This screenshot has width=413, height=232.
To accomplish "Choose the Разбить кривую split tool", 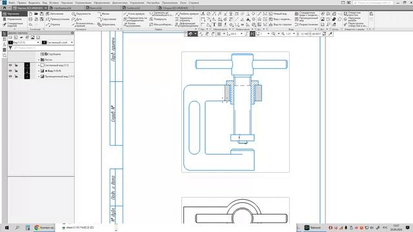I will (186, 14).
